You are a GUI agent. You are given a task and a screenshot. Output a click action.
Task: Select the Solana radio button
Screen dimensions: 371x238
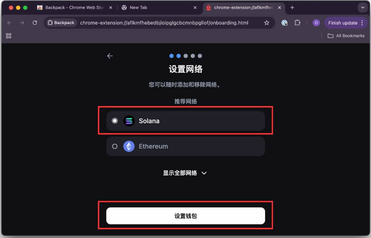[x=115, y=121]
